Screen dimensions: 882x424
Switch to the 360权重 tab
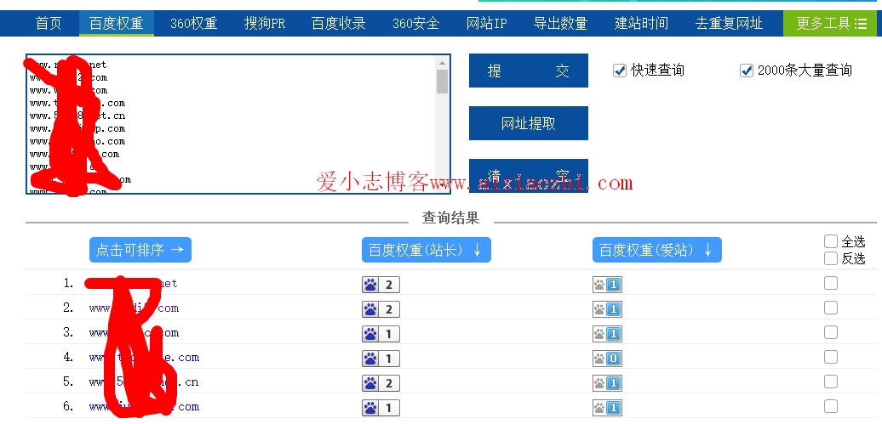pos(192,24)
